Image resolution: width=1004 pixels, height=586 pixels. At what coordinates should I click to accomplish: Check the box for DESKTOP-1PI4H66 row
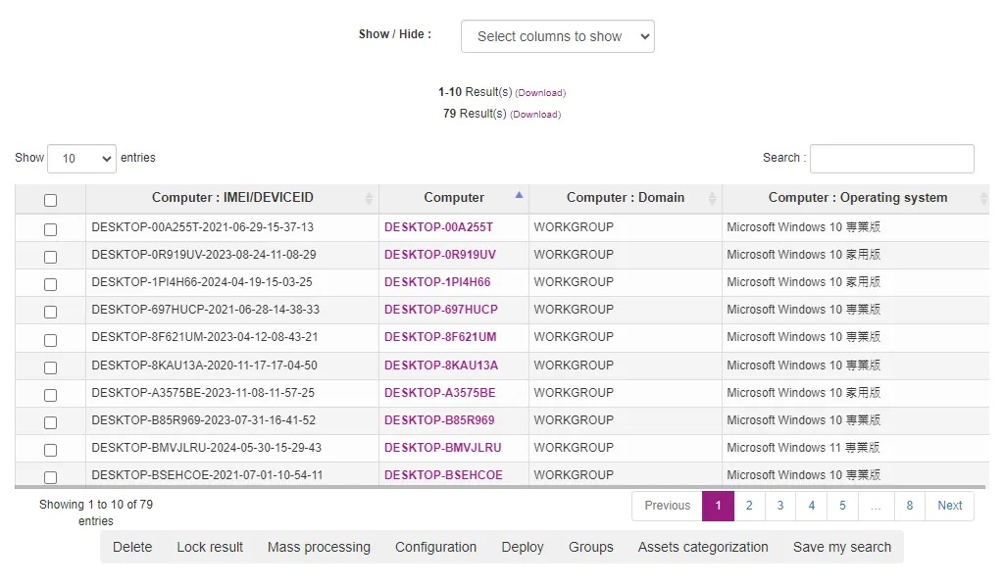pyautogui.click(x=50, y=284)
